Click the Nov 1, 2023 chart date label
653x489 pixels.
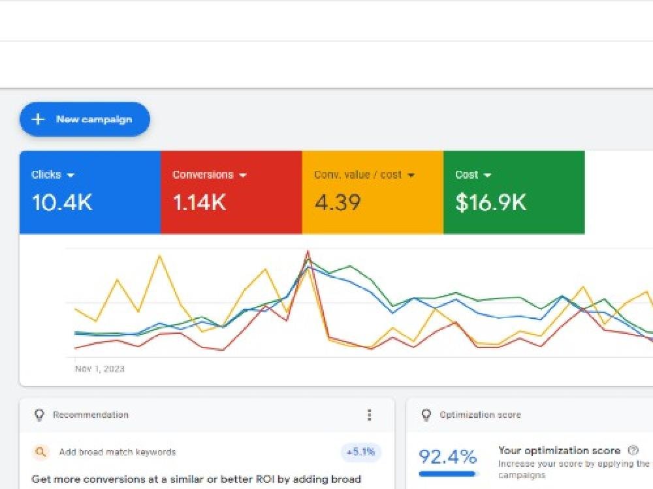coord(99,369)
